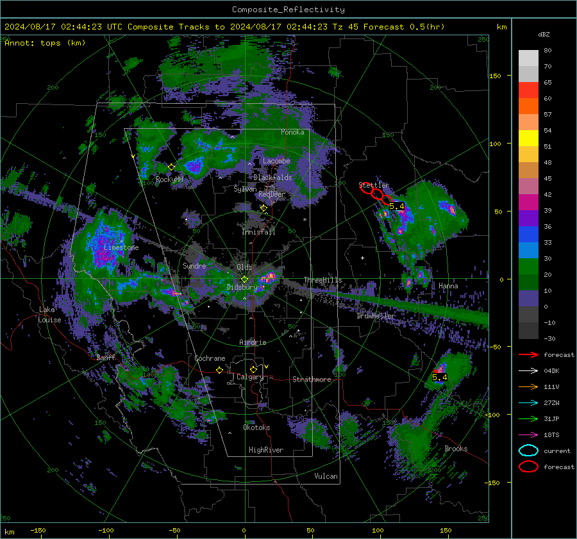
Task: Click the Composite_Reflectivity title
Action: [x=288, y=10]
